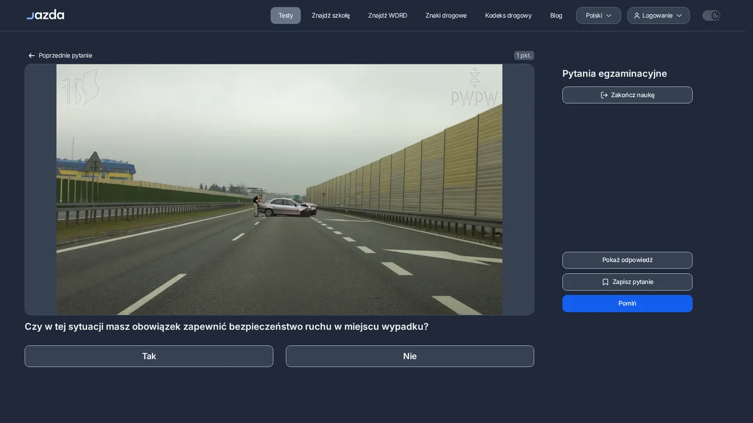Answer Nie to the question

coord(410,356)
